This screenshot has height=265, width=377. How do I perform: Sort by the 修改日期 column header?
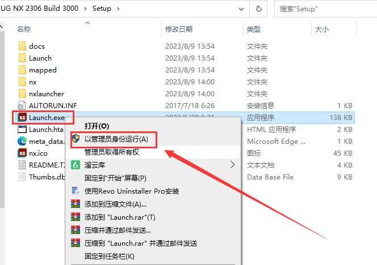click(179, 29)
